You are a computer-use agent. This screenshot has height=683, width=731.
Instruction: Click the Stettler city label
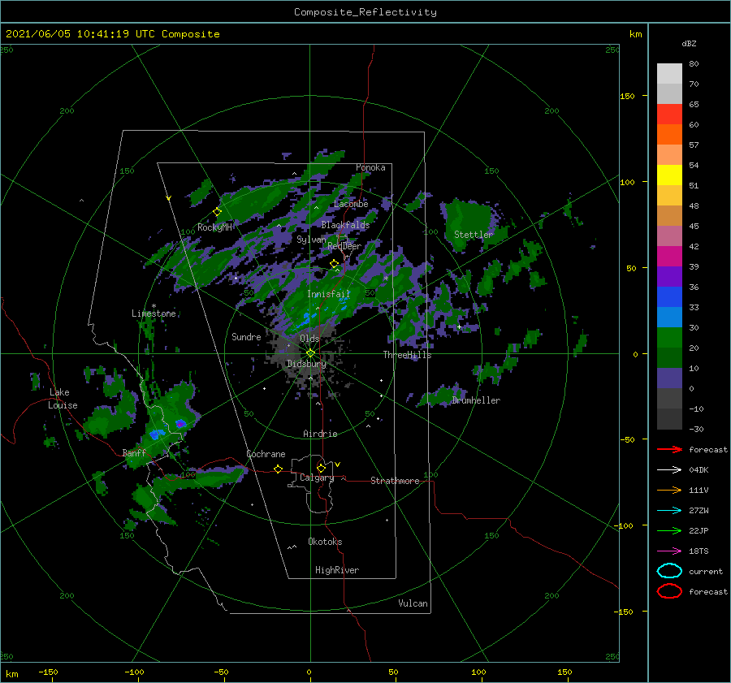[474, 235]
